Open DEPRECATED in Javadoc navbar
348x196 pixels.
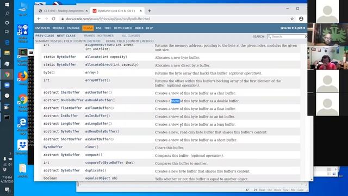coord(123,28)
